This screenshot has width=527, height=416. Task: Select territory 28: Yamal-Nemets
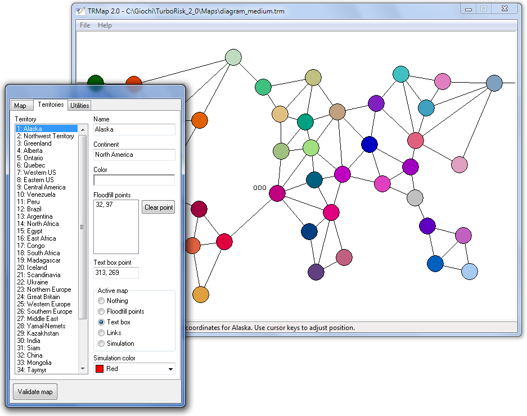47,326
